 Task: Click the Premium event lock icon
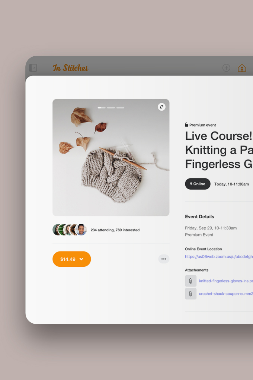187,125
